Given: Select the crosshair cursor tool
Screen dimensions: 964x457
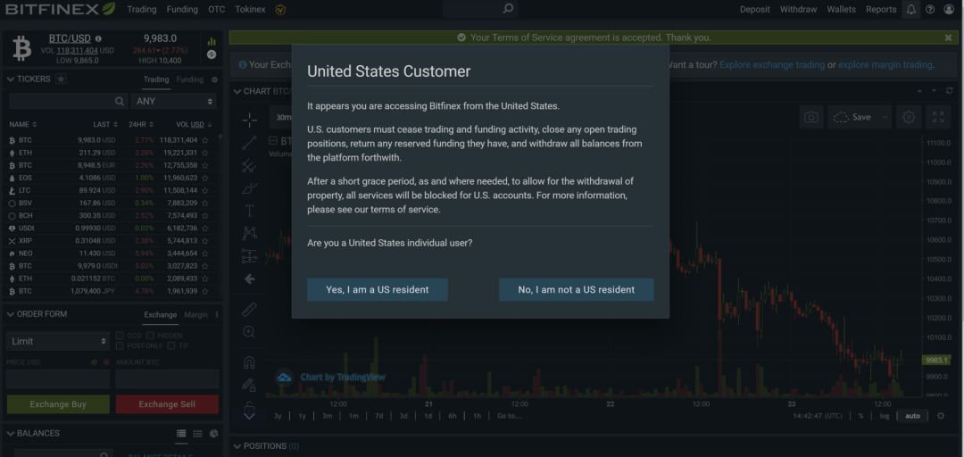Looking at the screenshot, I should 249,120.
